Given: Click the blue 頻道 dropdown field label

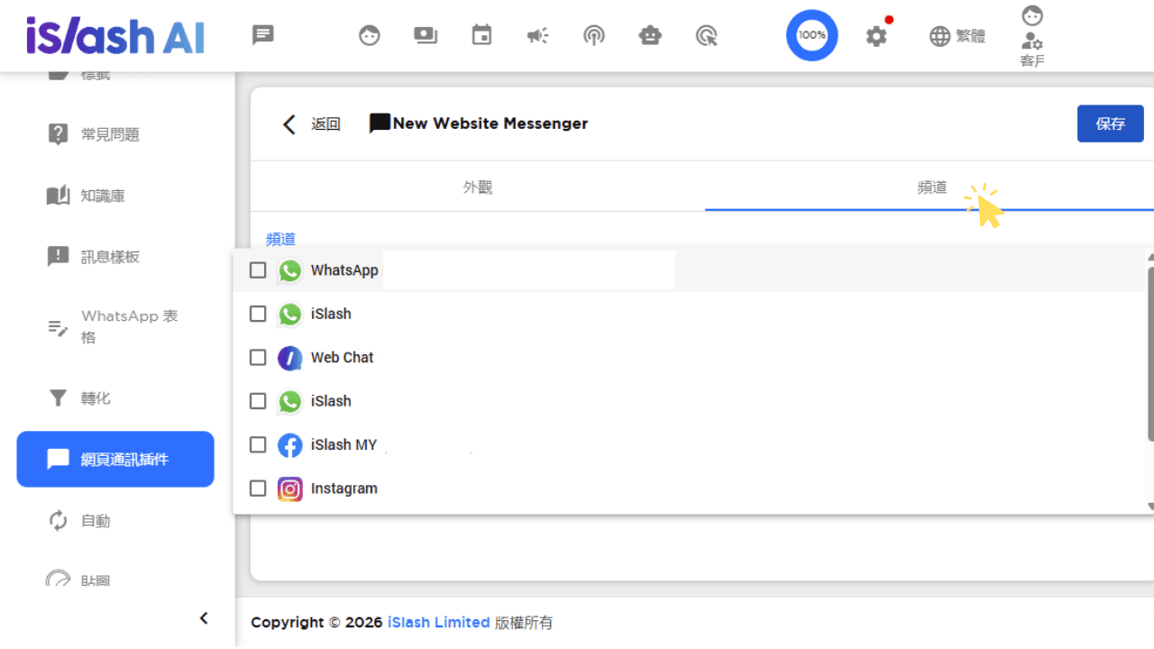Looking at the screenshot, I should pyautogui.click(x=280, y=240).
